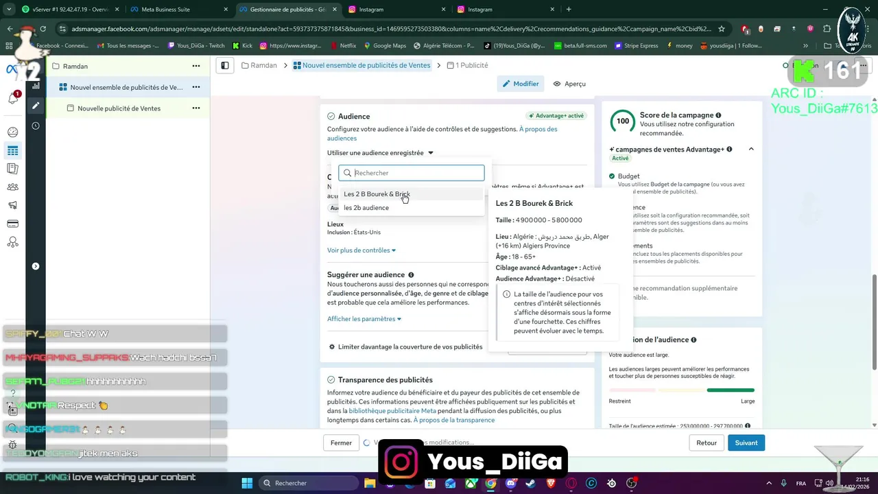
Task: Open campaigns table icon in left rail
Action: (12, 150)
